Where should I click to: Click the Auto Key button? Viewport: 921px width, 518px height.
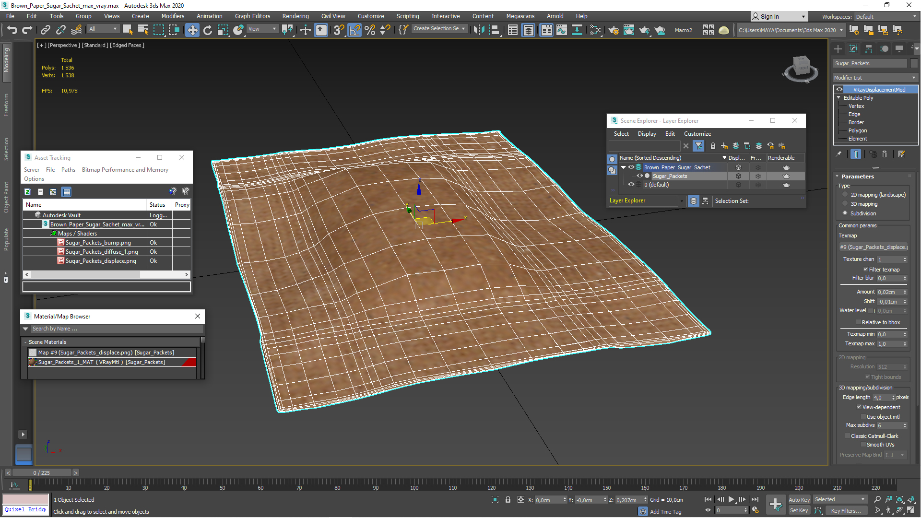pos(799,500)
